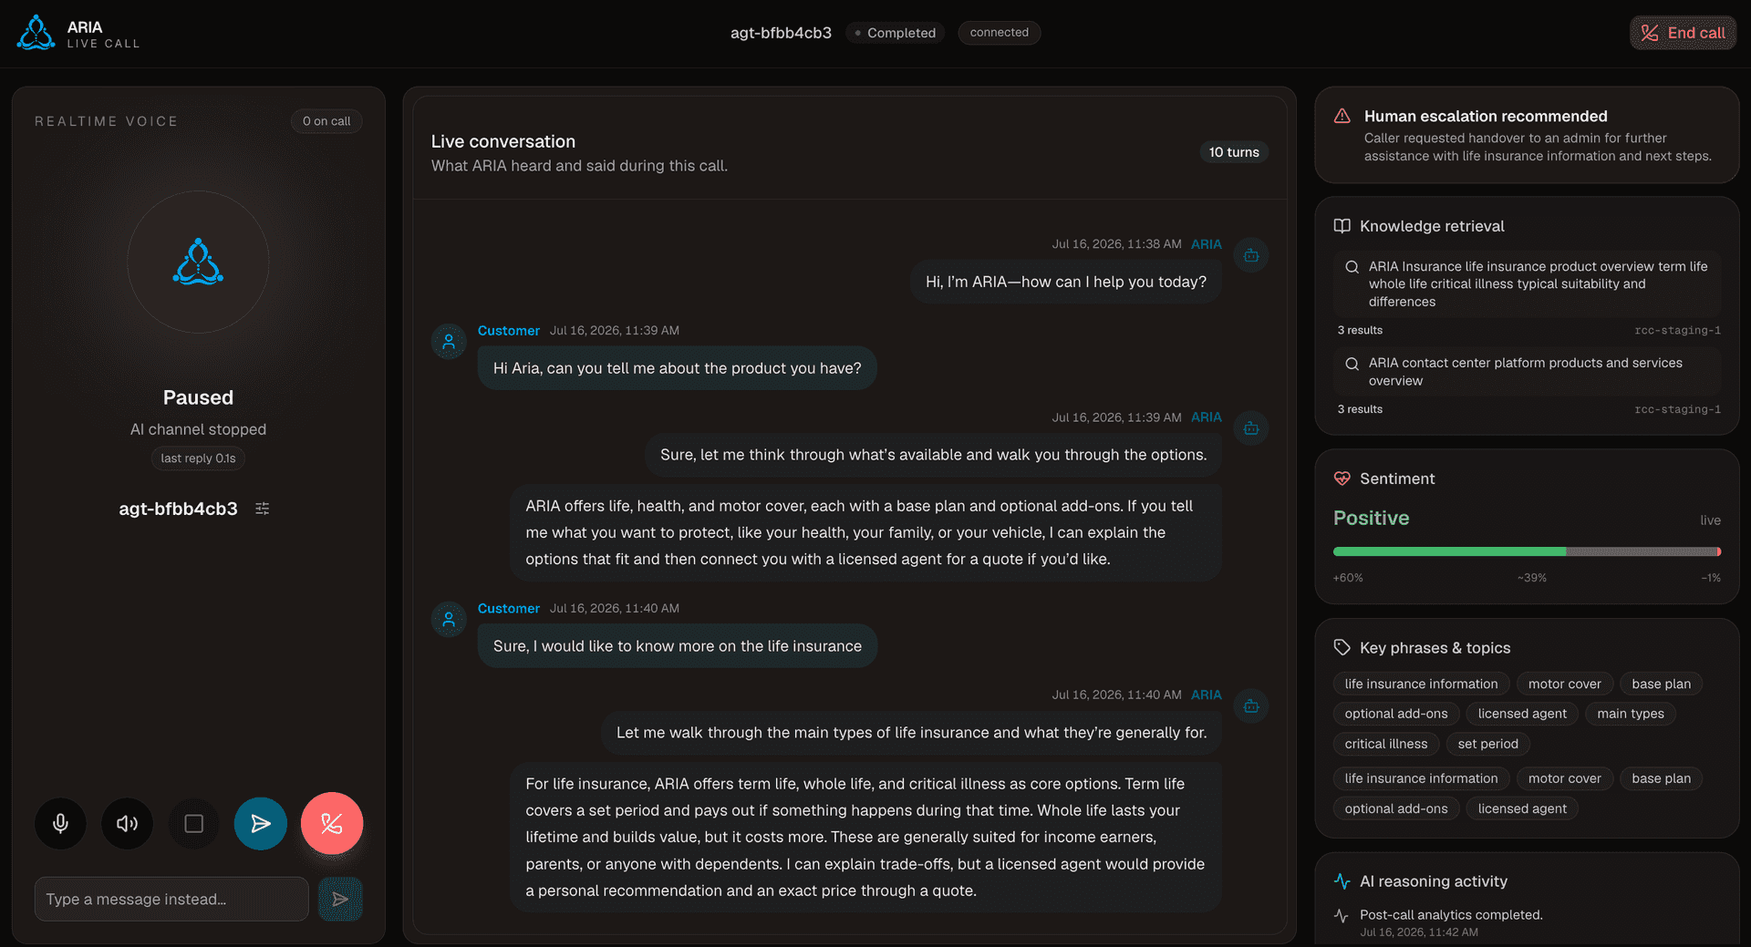This screenshot has width=1751, height=947.
Task: Toggle the speaker audio button
Action: (127, 824)
